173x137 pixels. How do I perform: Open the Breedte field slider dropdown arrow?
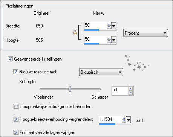pos(113,26)
